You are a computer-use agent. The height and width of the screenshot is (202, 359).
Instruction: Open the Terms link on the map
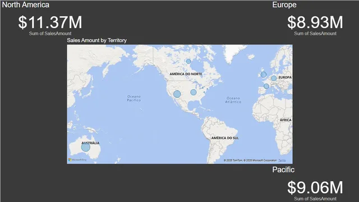coord(282,160)
